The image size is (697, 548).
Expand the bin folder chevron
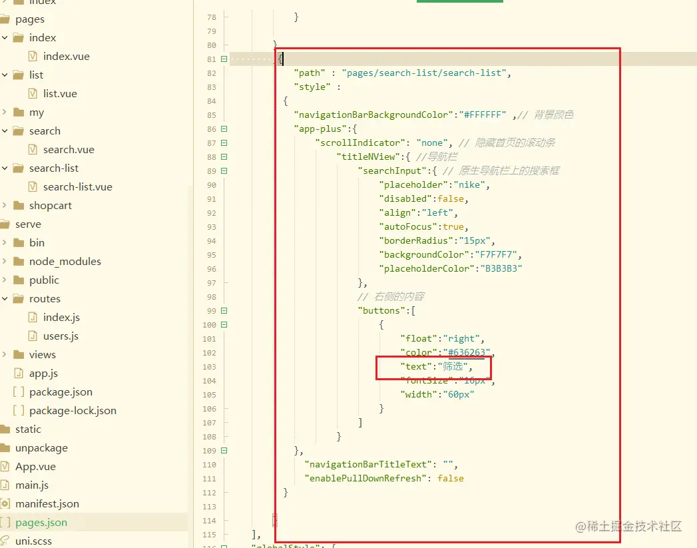coord(5,242)
